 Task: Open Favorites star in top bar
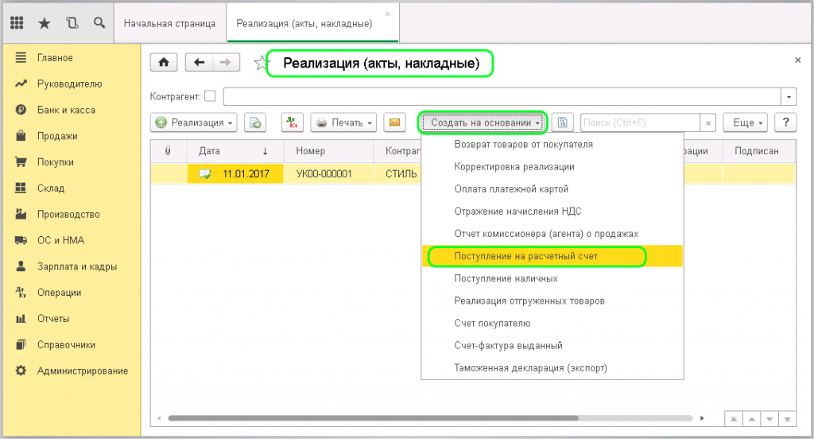(45, 23)
